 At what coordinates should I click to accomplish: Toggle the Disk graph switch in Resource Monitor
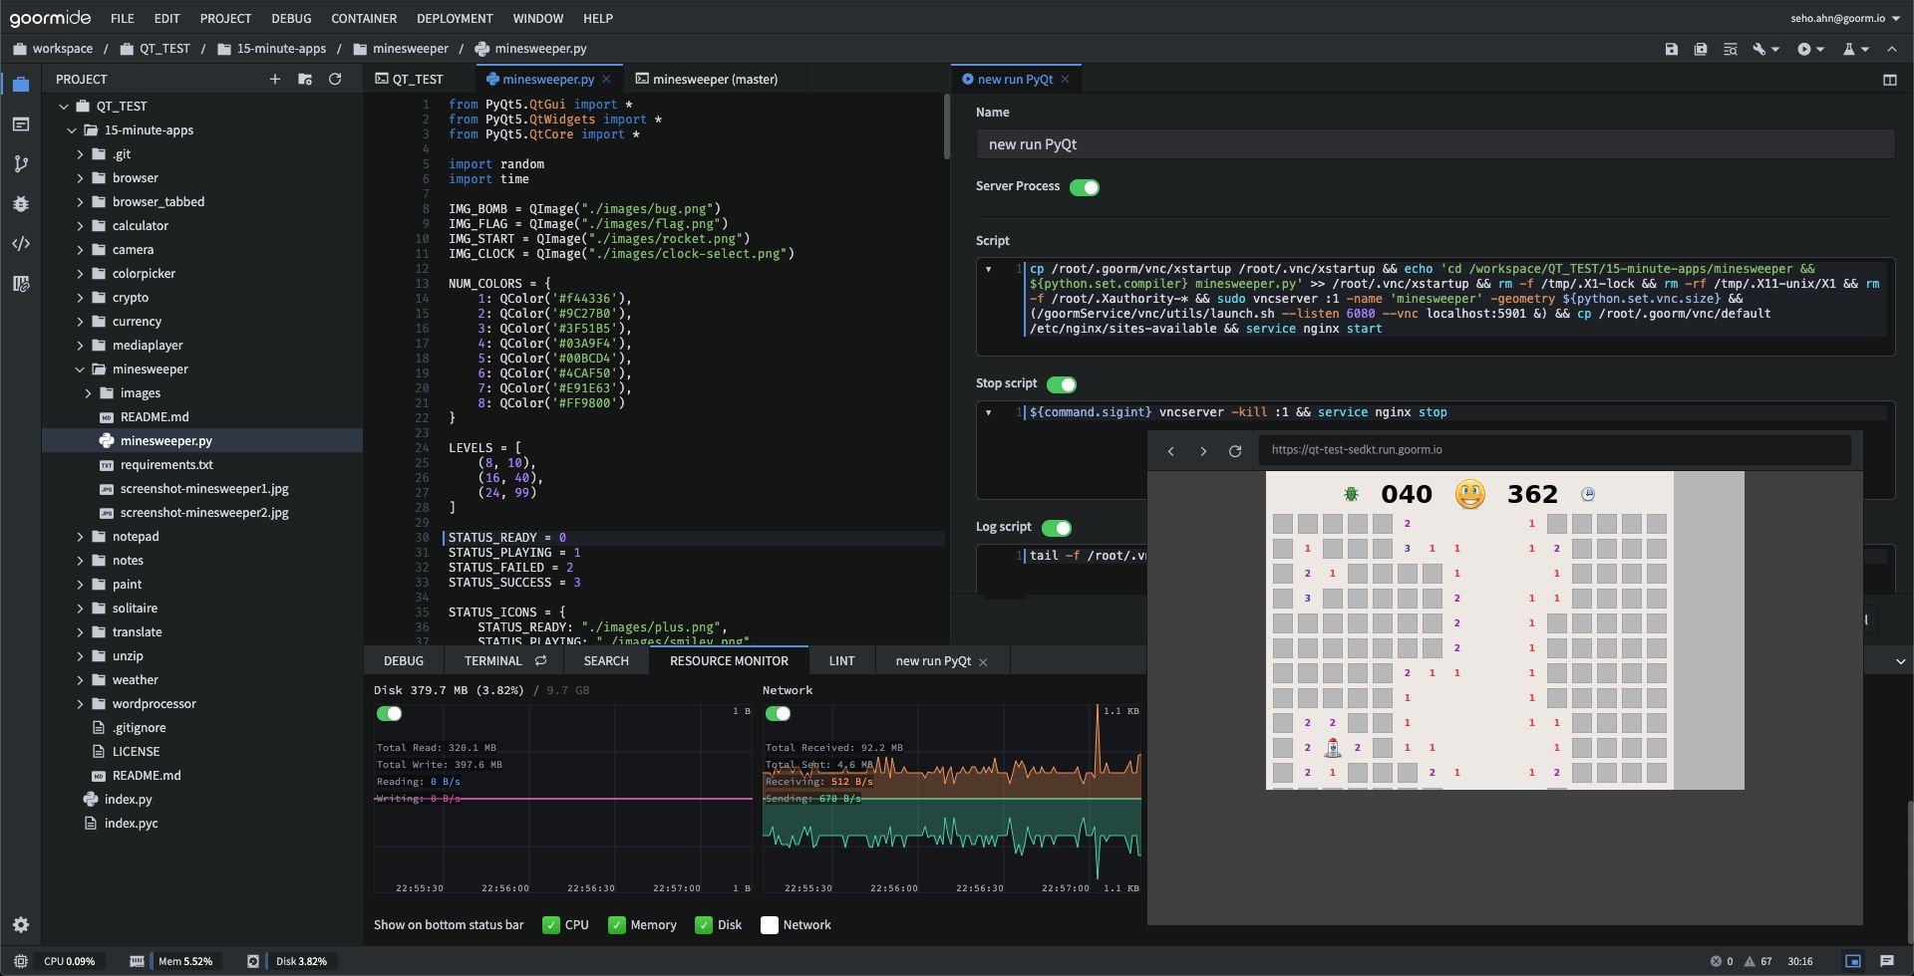click(391, 713)
